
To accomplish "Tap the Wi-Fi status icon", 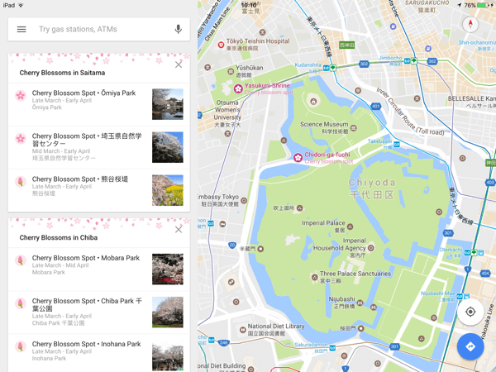I will tap(21, 5).
